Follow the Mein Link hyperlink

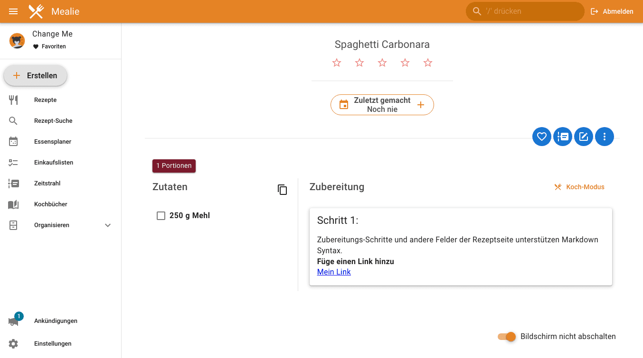pos(334,272)
